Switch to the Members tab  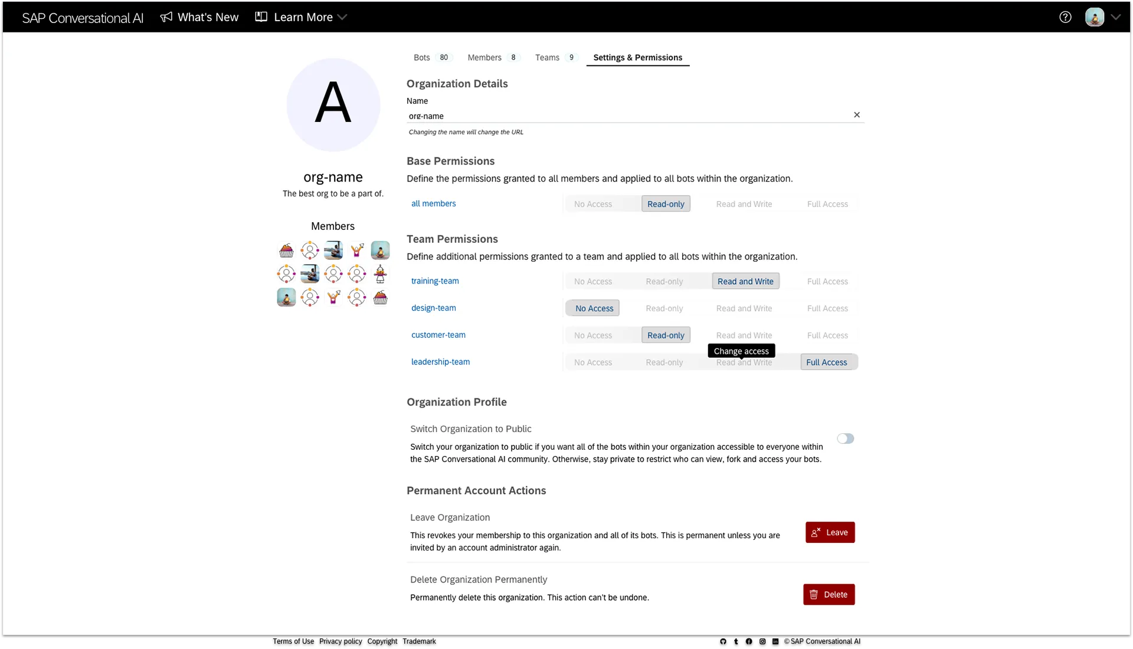point(484,57)
